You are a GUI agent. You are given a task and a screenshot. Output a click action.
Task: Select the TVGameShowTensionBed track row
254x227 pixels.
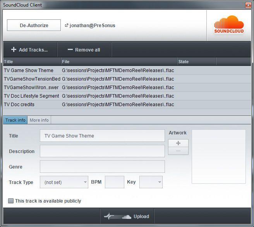click(127, 79)
